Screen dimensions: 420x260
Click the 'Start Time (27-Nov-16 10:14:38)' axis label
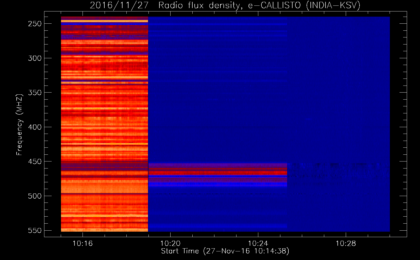coord(225,251)
